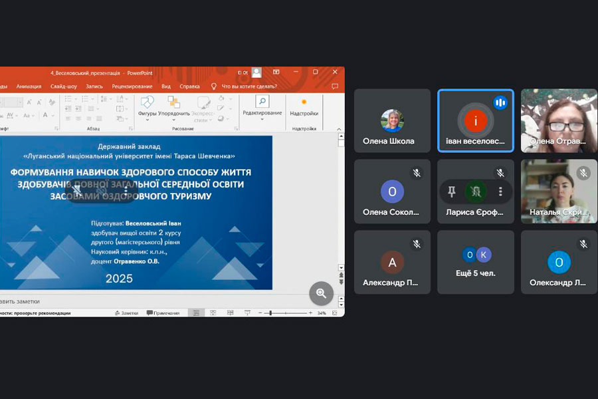Click the shape fill icon
Image resolution: width=598 pixels, height=399 pixels.
point(221,98)
